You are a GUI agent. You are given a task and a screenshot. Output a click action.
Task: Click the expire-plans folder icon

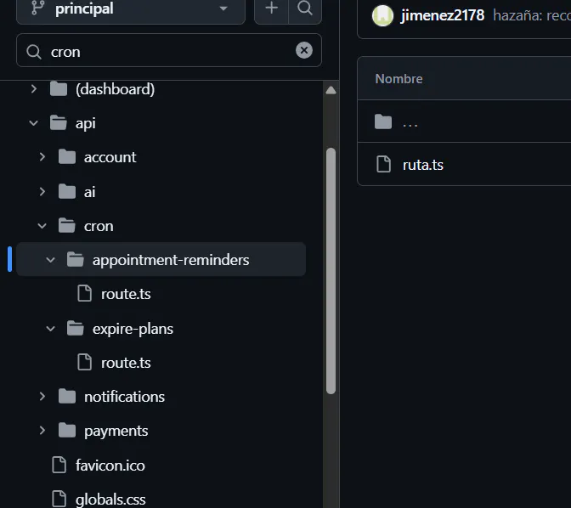click(x=76, y=329)
